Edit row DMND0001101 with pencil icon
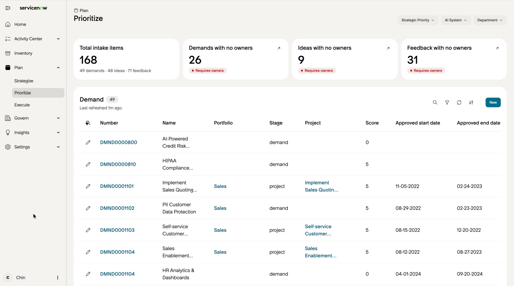The image size is (514, 286). coord(88,186)
